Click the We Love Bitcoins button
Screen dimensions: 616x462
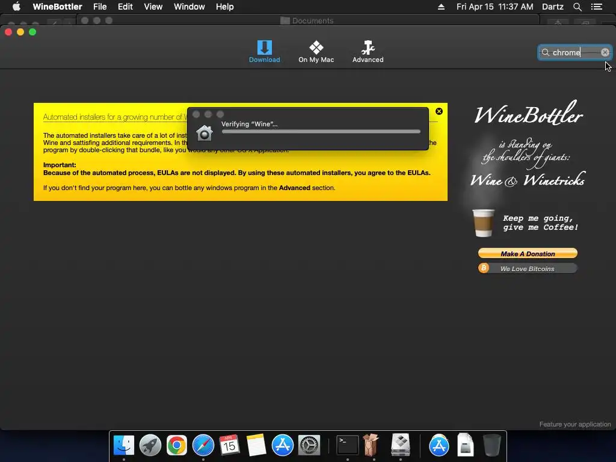(528, 269)
